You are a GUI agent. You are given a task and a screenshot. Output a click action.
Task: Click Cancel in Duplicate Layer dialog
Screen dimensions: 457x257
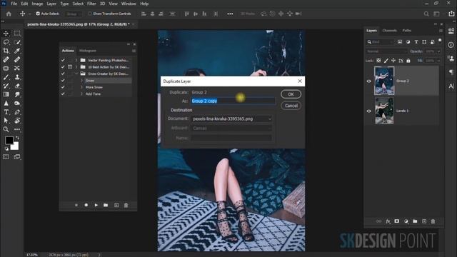[291, 106]
